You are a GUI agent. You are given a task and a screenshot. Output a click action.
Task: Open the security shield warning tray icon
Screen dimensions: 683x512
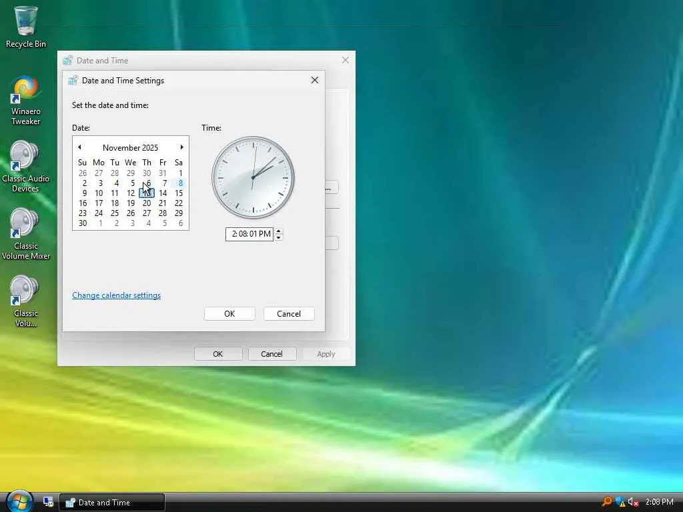(620, 502)
